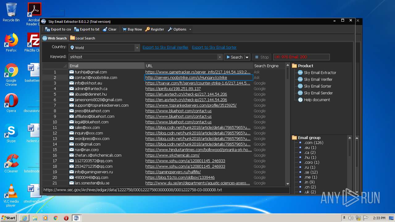Click the Keyword input field
This screenshot has width=395, height=222.
[x=143, y=57]
